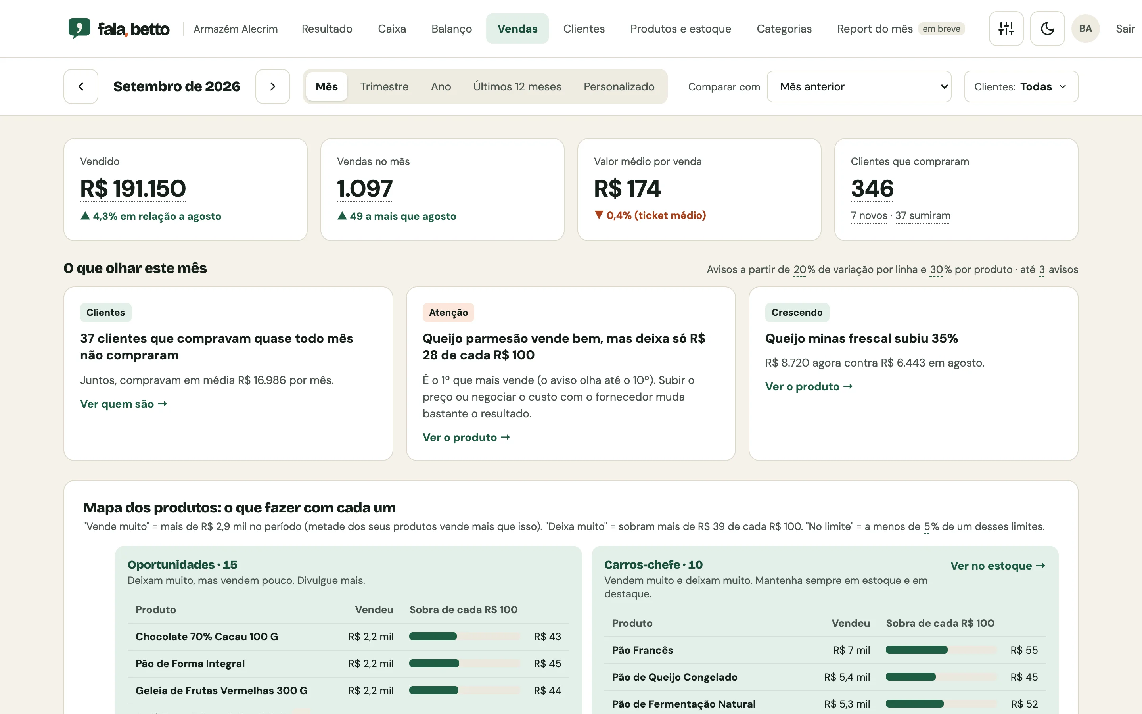Open the Caixa menu item
The height and width of the screenshot is (714, 1142).
pos(392,29)
